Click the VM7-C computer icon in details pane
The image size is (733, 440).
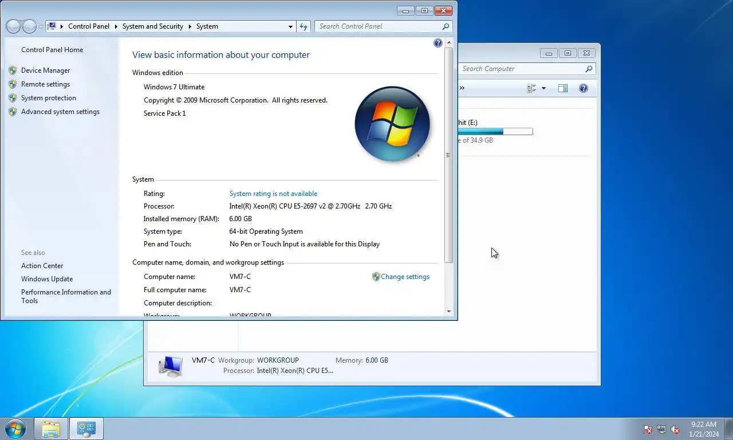pyautogui.click(x=171, y=366)
